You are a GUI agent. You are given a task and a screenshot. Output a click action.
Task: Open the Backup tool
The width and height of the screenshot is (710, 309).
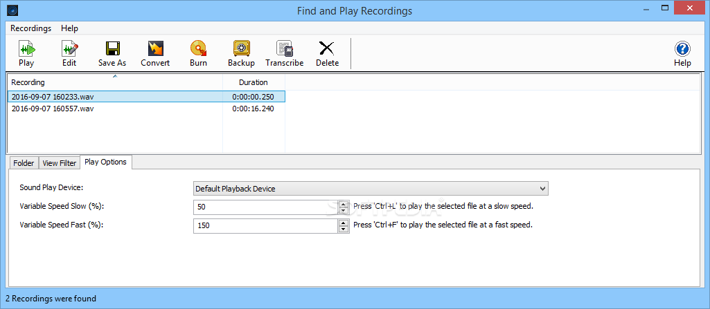point(241,53)
